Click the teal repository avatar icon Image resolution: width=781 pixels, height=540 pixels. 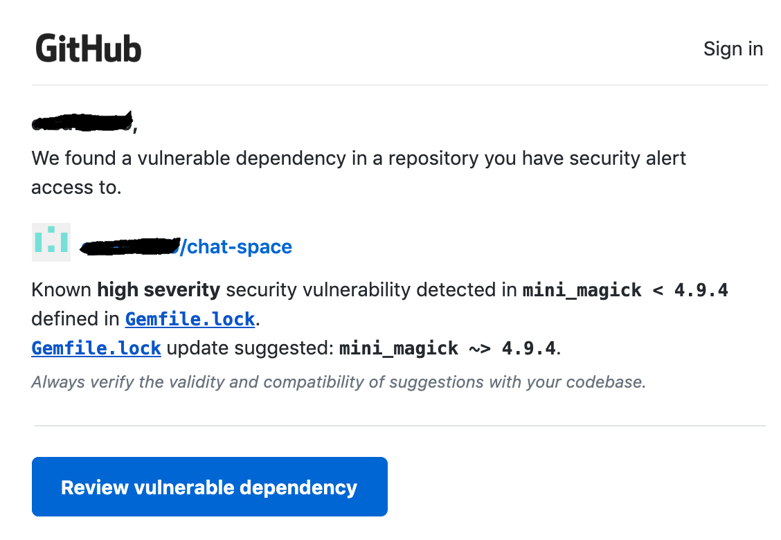51,242
